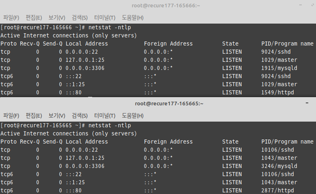Viewport: 316px width, 194px height.
Task: Open 도움말(H) menu in the 165666 terminal
Action: pyautogui.click(x=133, y=17)
